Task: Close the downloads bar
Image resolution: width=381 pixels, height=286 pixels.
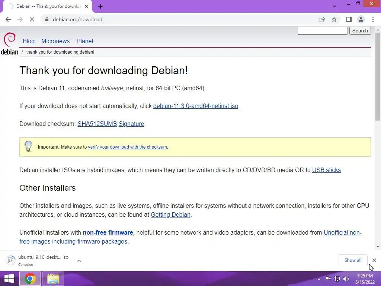Action: [374, 260]
